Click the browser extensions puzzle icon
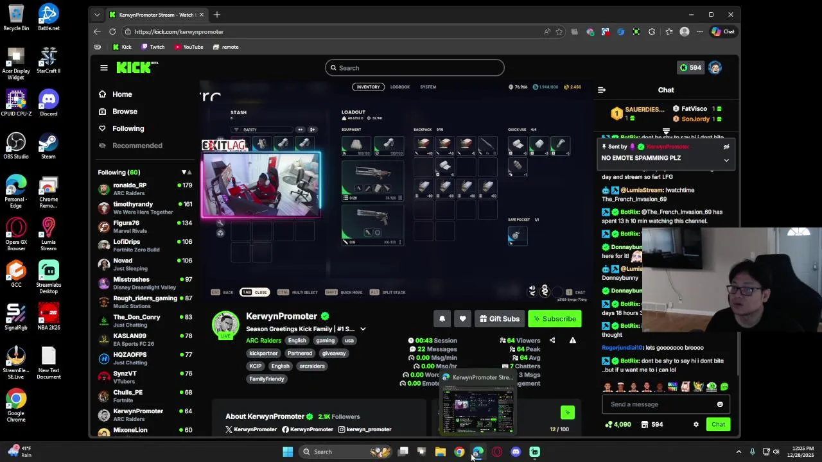The image size is (822, 462). [x=652, y=31]
